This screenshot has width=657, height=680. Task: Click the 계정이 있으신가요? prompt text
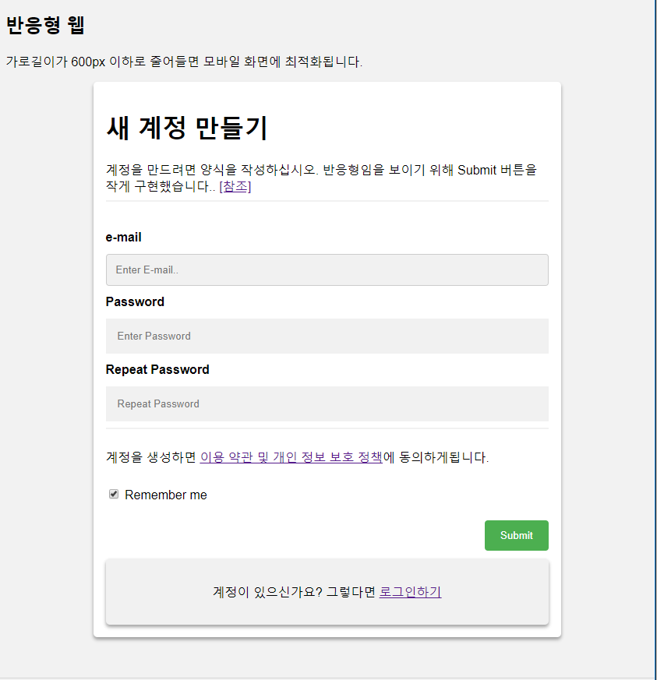pyautogui.click(x=267, y=592)
